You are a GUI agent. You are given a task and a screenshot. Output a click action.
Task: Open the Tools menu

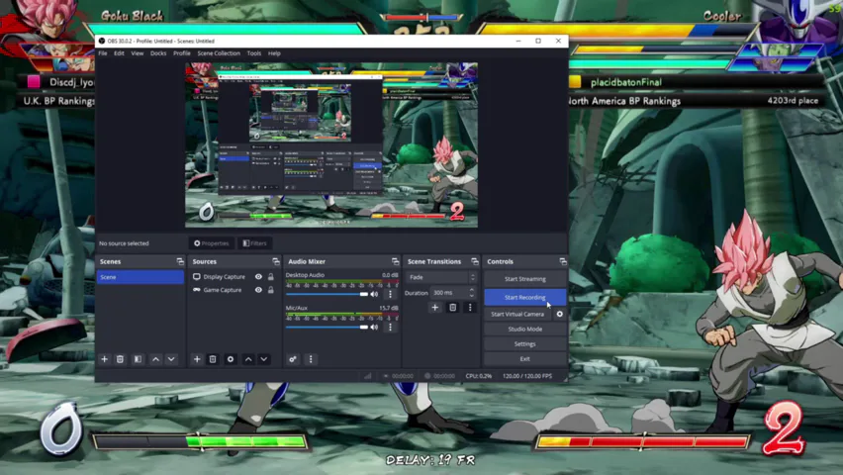coord(253,53)
